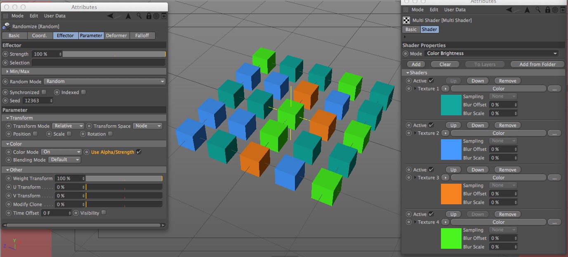Open the User Data menu on right panel
Viewport: 568px width, 257px height.
(x=455, y=10)
